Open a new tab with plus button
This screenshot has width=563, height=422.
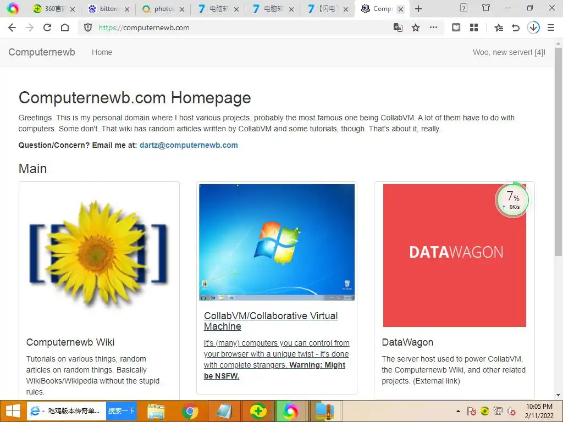tap(418, 9)
